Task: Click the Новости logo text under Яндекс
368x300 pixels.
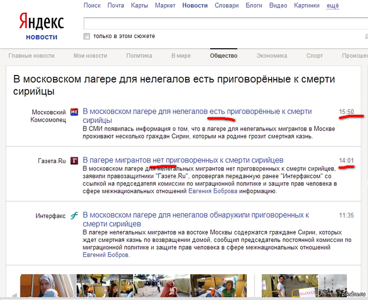Action: [42, 37]
